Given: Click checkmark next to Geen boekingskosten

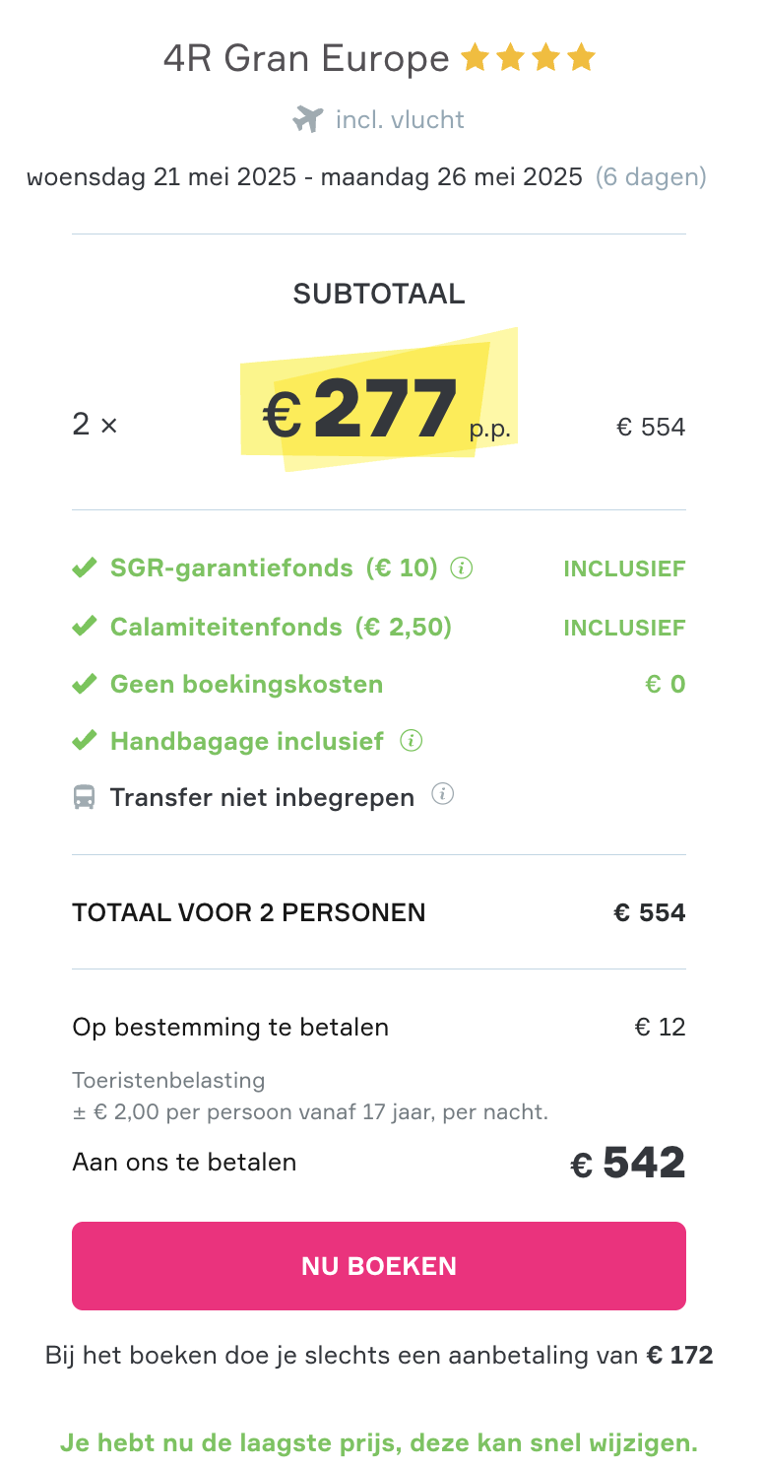Looking at the screenshot, I should [85, 684].
